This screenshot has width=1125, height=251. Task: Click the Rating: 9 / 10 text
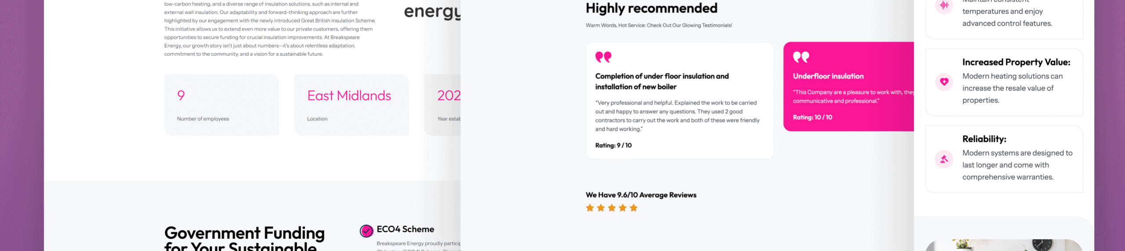coord(613,146)
